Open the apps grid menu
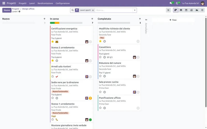 4,3
